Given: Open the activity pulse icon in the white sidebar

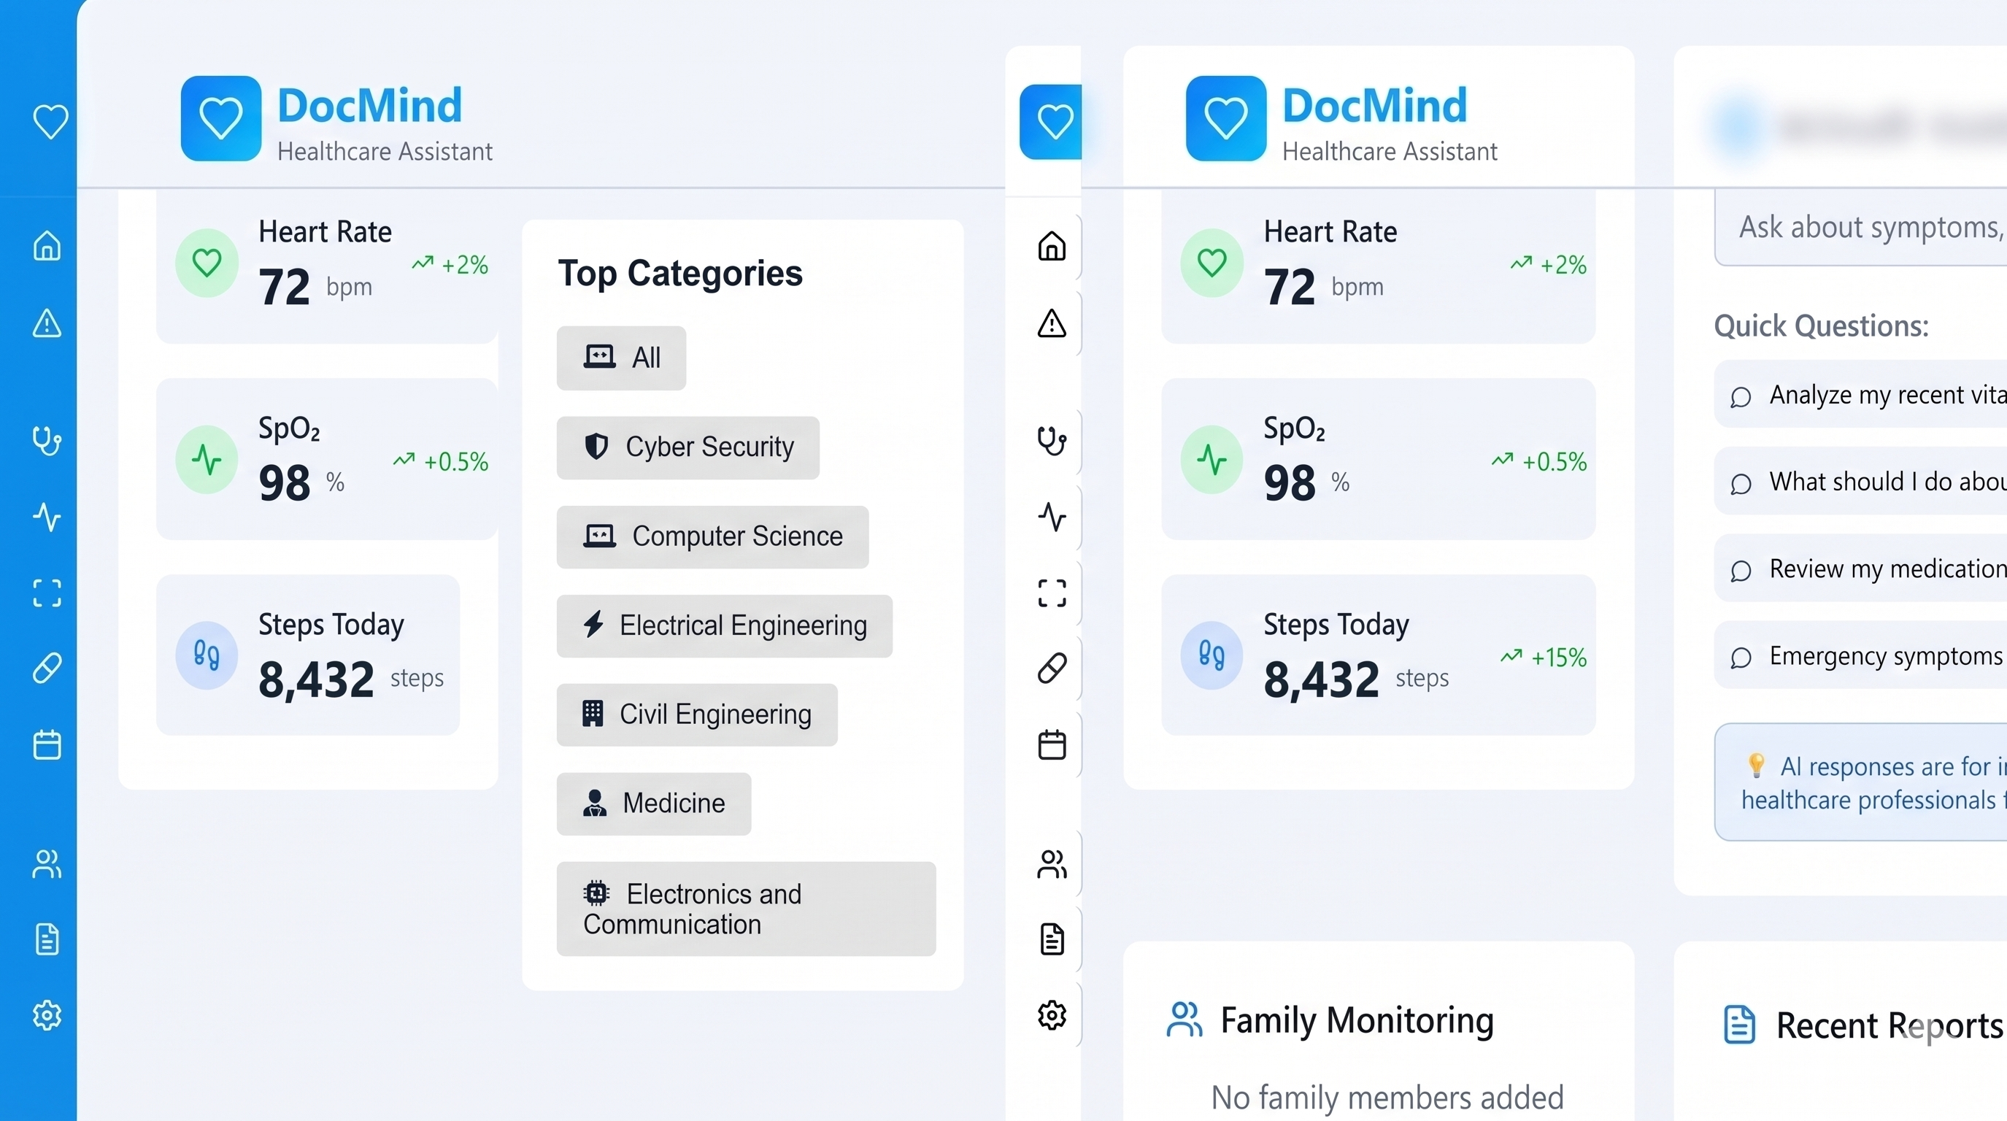Looking at the screenshot, I should 1052,517.
